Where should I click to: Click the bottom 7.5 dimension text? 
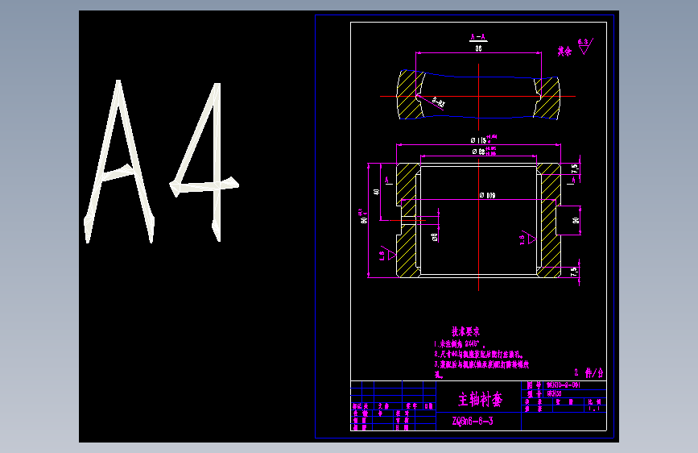tap(574, 271)
